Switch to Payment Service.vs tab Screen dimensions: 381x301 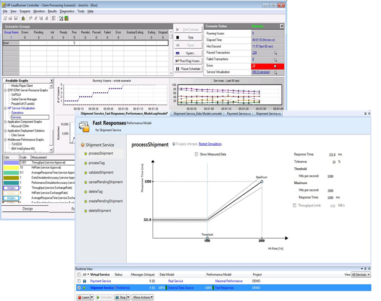click(239, 114)
